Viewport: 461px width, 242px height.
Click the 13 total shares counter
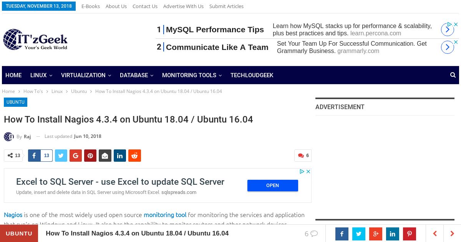tap(13, 156)
